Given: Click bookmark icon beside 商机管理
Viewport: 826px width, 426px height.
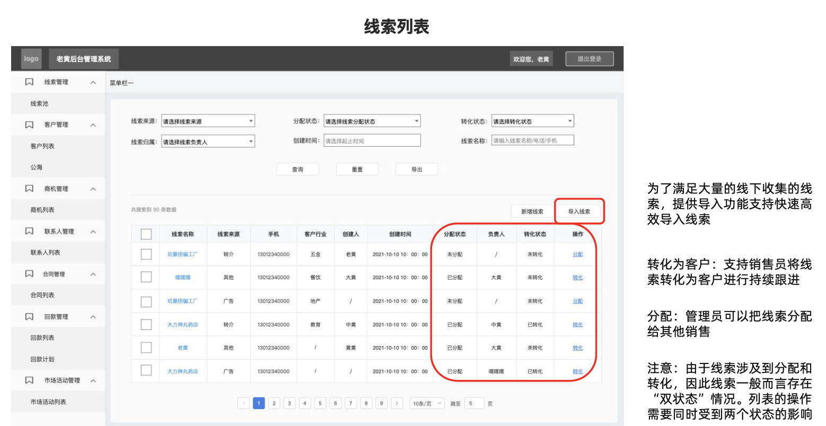Looking at the screenshot, I should (29, 189).
